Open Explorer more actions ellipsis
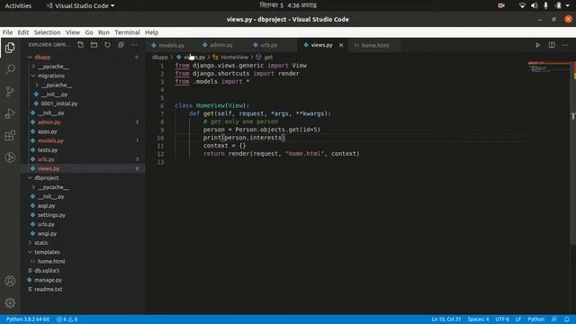The width and height of the screenshot is (576, 324). pos(134,45)
